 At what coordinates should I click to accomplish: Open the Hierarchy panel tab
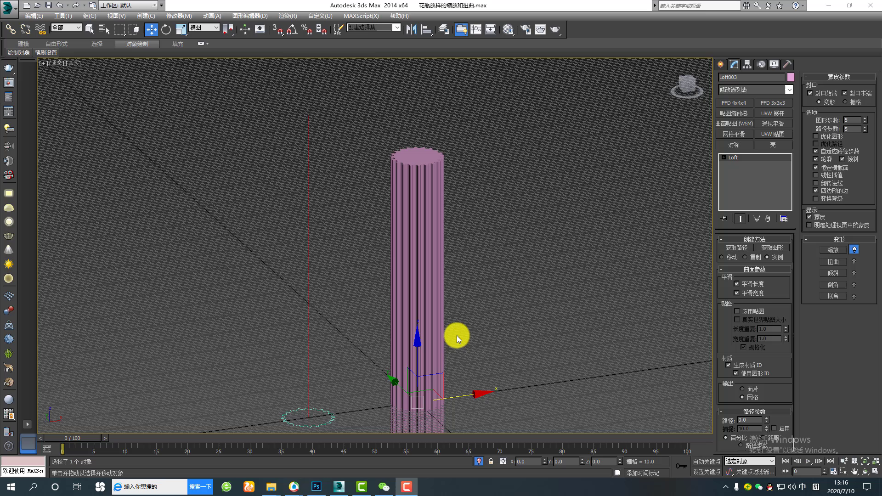point(747,64)
